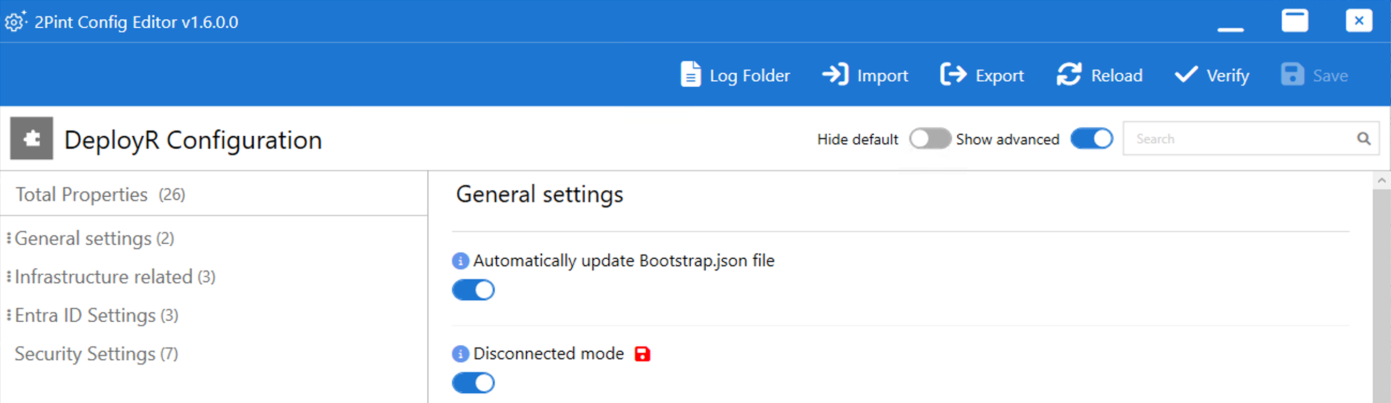The width and height of the screenshot is (1391, 403).
Task: Click into the Search input field
Action: click(x=1237, y=139)
